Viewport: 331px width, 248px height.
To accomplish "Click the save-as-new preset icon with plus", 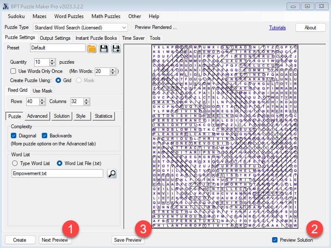I will coord(115,48).
